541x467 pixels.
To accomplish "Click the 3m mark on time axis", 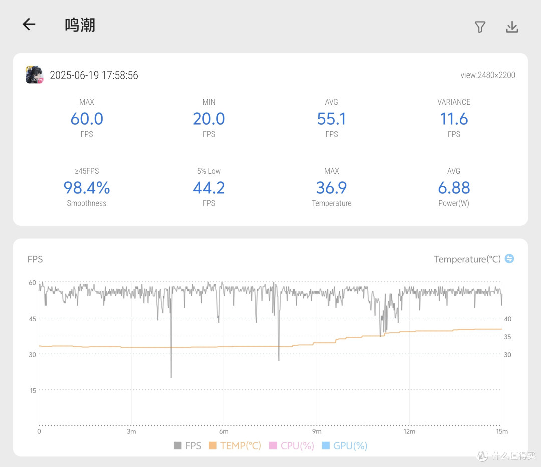I will [131, 431].
